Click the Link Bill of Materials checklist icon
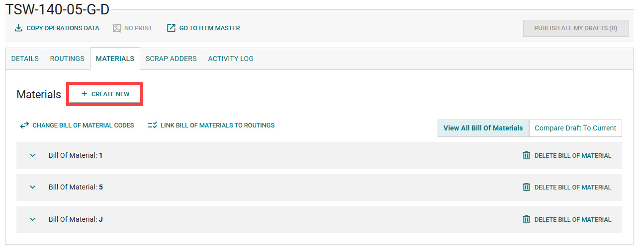 153,125
